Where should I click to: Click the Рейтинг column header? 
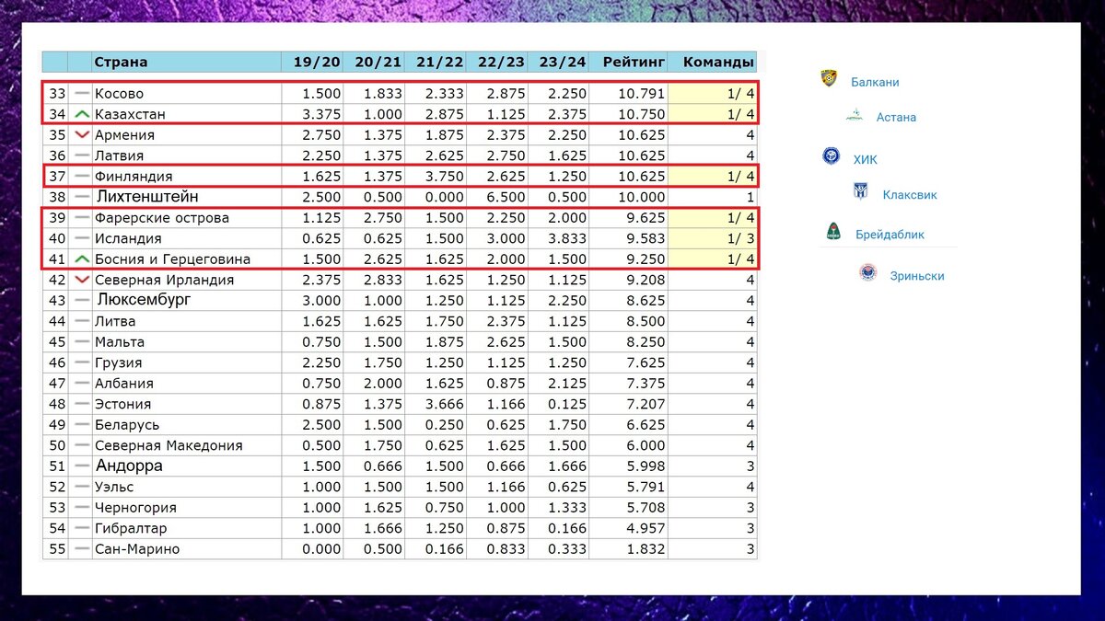(x=634, y=62)
